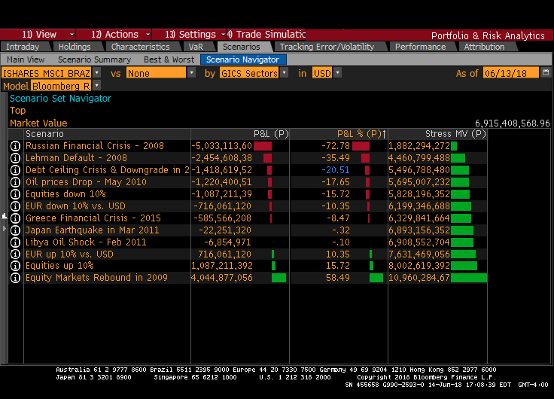Select Debt Ceiling Crisis & Downgrade scenario
This screenshot has width=554, height=399.
coord(108,170)
